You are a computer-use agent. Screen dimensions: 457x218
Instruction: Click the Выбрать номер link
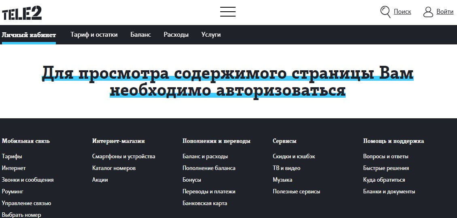(21, 215)
